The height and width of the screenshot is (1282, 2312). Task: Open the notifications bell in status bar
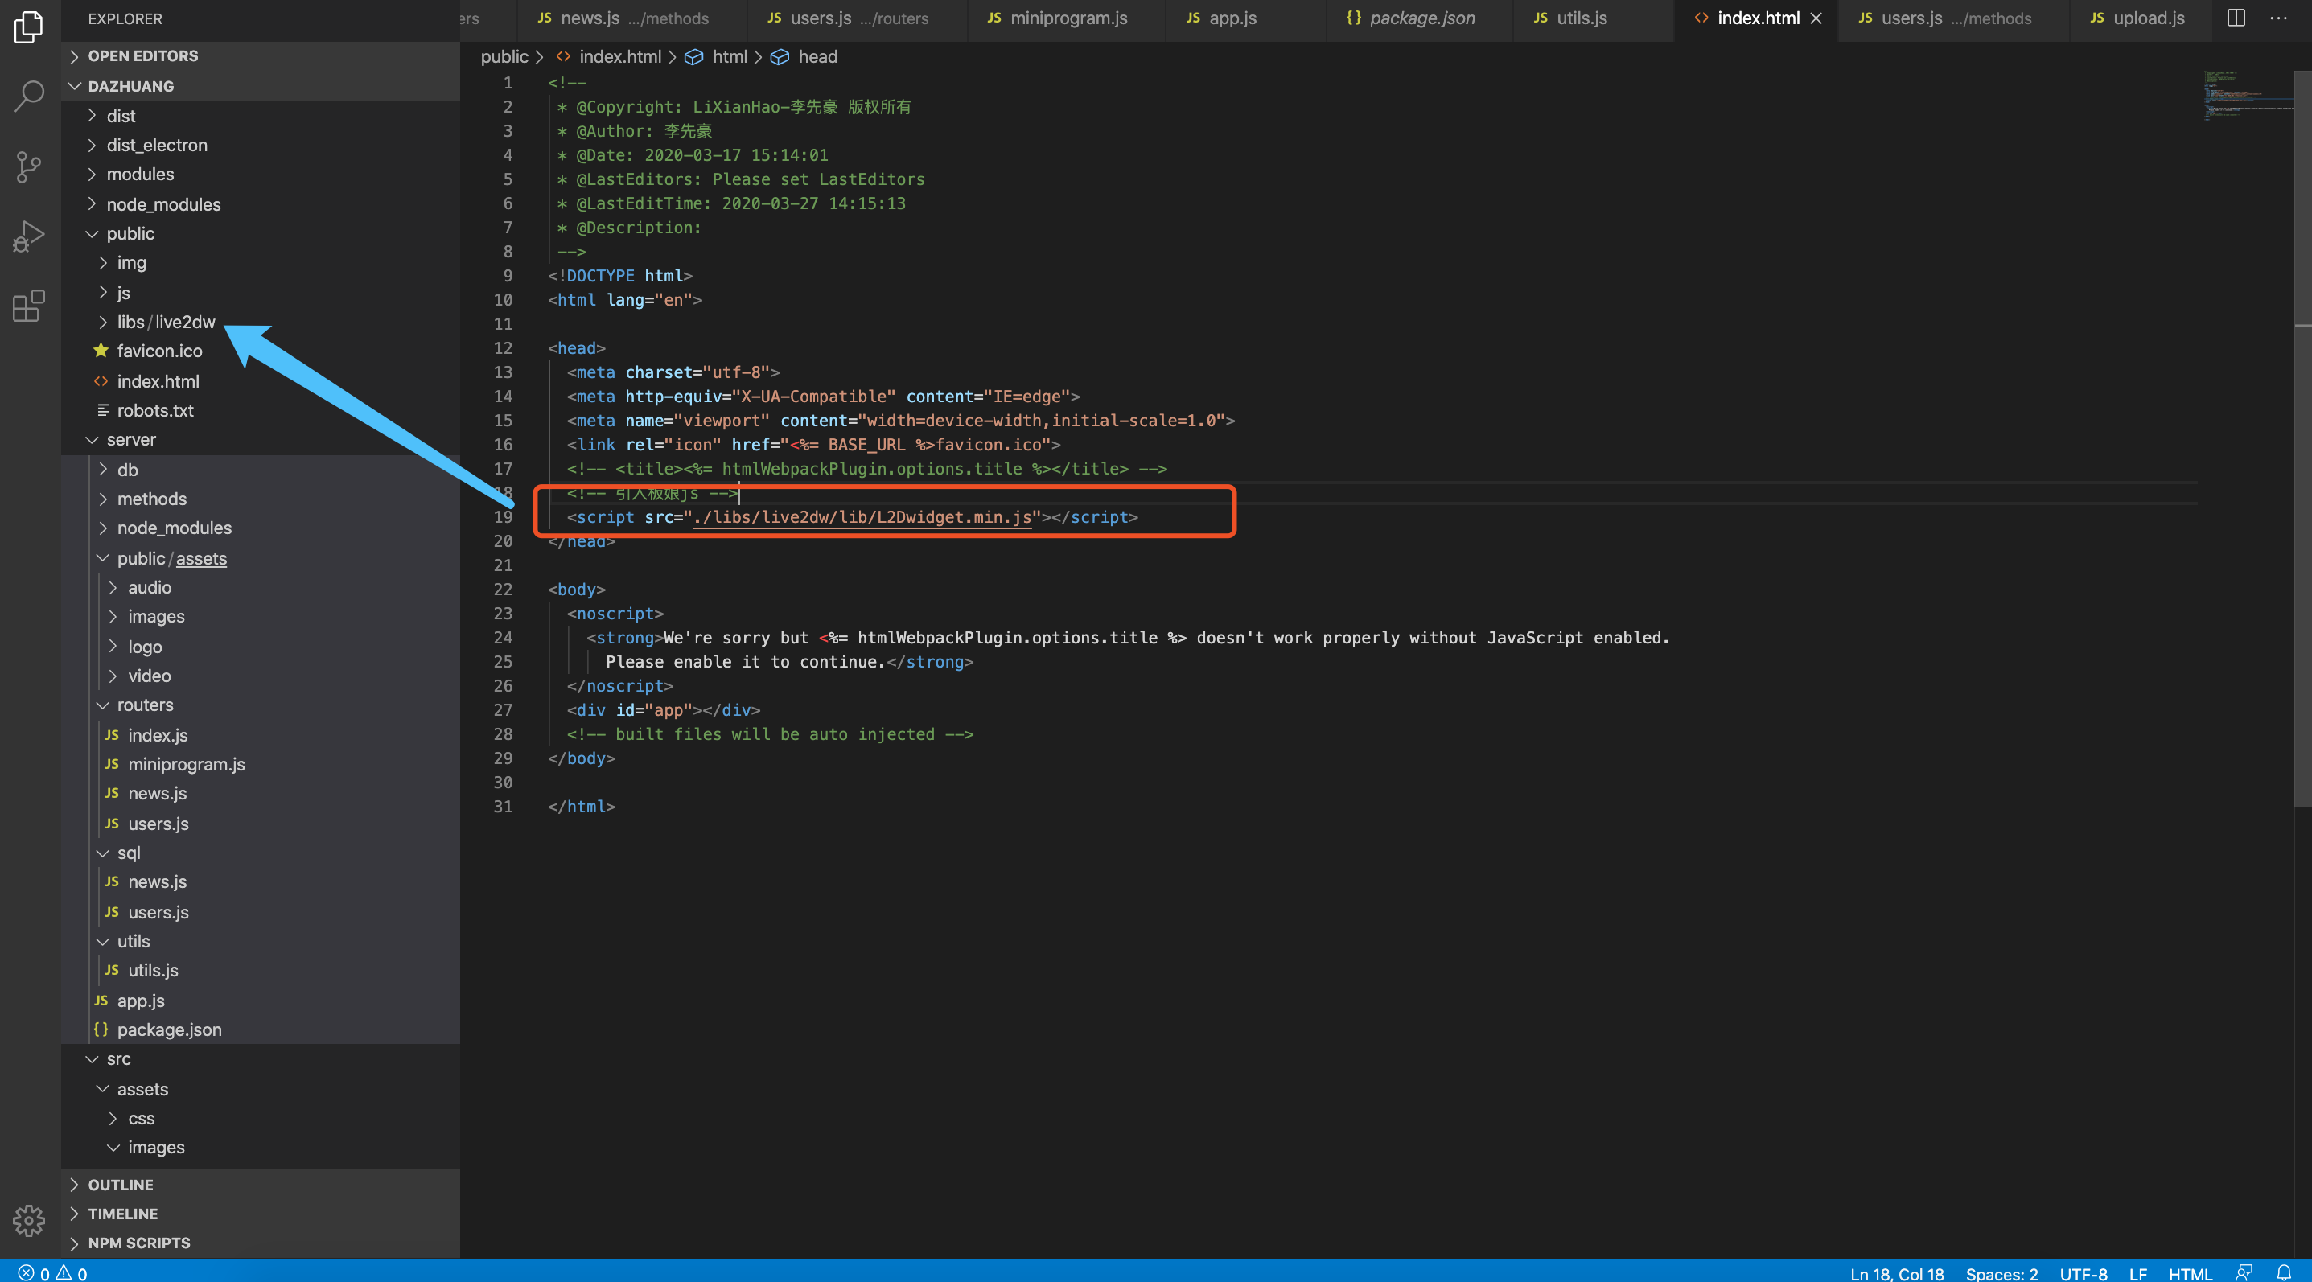(2284, 1272)
